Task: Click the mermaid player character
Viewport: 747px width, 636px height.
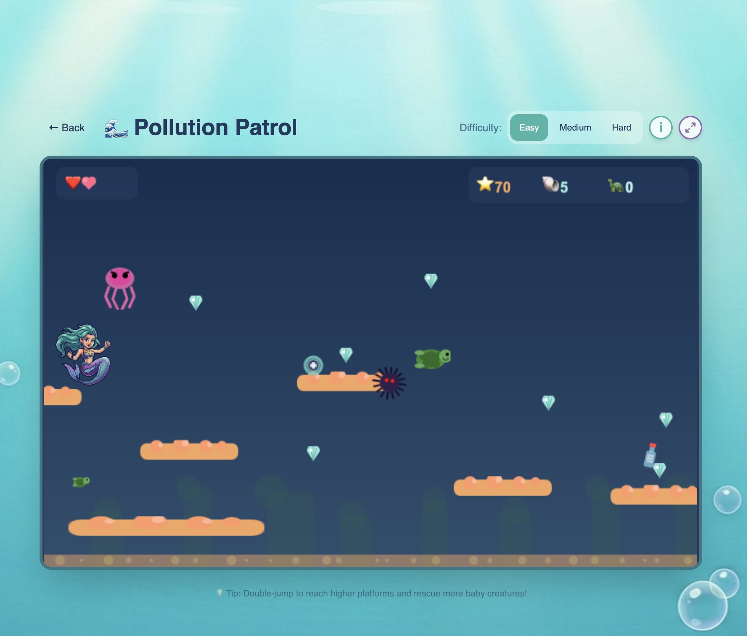Action: pyautogui.click(x=84, y=354)
